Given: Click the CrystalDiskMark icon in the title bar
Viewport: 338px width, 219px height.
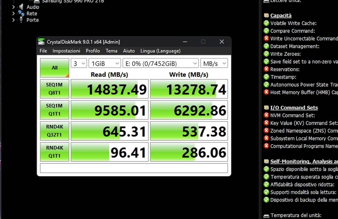Looking at the screenshot, I should click(x=41, y=42).
